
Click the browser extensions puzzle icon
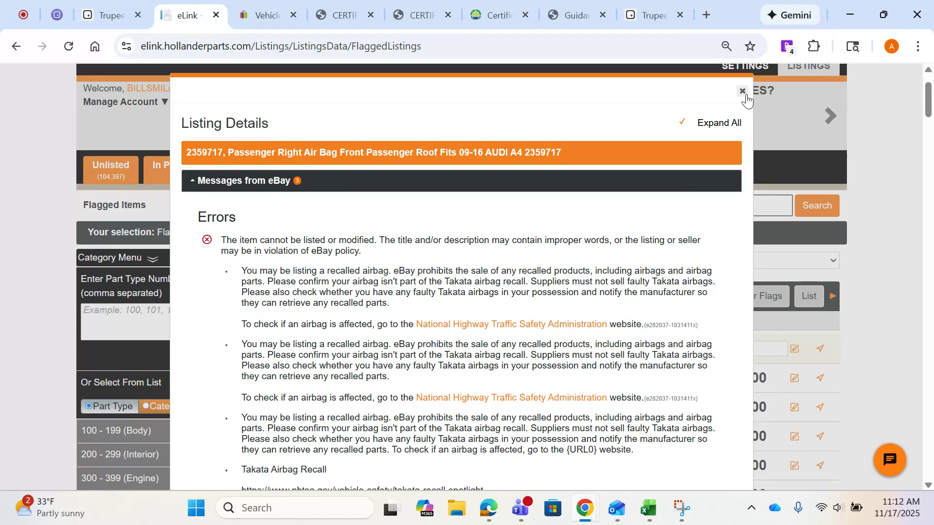(x=814, y=46)
